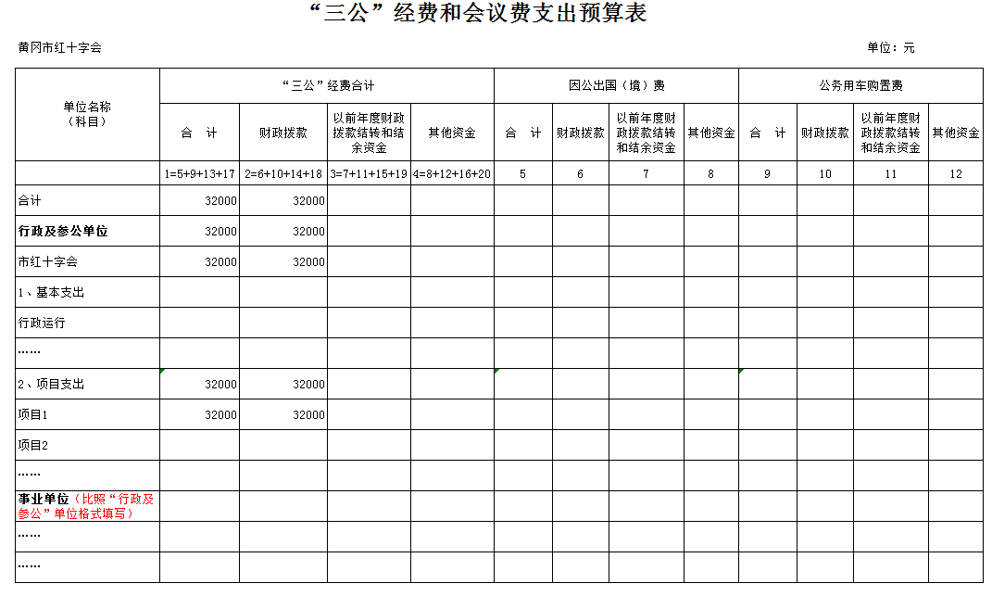Click column number cell 5

[522, 173]
